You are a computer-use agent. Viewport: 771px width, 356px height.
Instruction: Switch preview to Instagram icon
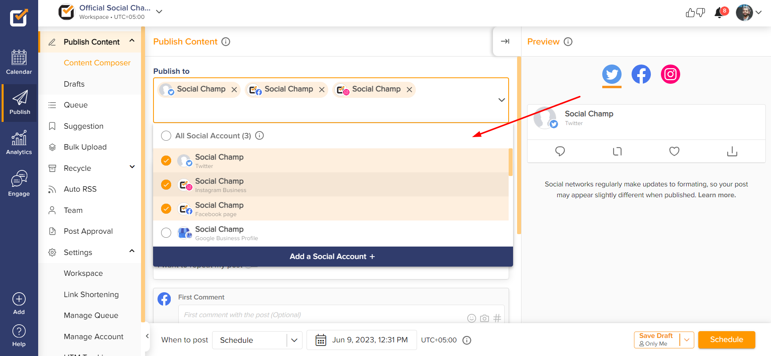click(671, 74)
